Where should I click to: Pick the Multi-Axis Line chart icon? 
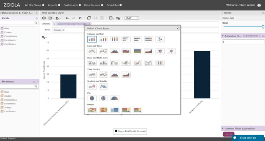tap(137, 63)
